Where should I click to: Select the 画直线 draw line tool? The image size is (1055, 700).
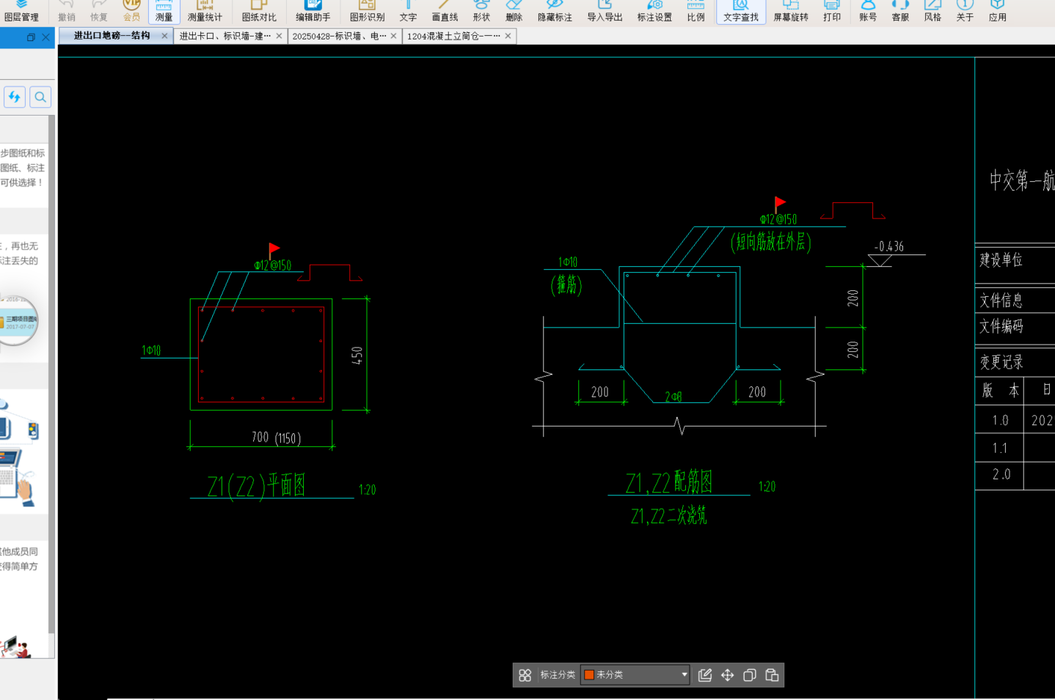(445, 11)
